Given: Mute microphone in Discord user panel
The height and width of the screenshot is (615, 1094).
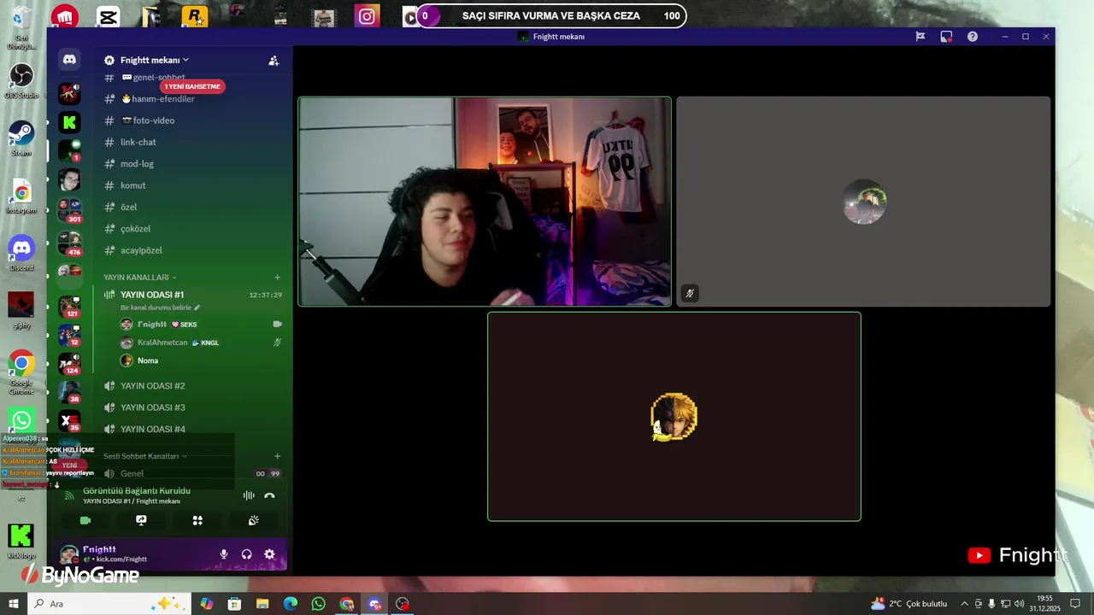Looking at the screenshot, I should (224, 554).
